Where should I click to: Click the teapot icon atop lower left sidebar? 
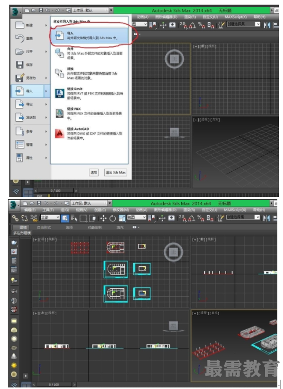[14, 242]
